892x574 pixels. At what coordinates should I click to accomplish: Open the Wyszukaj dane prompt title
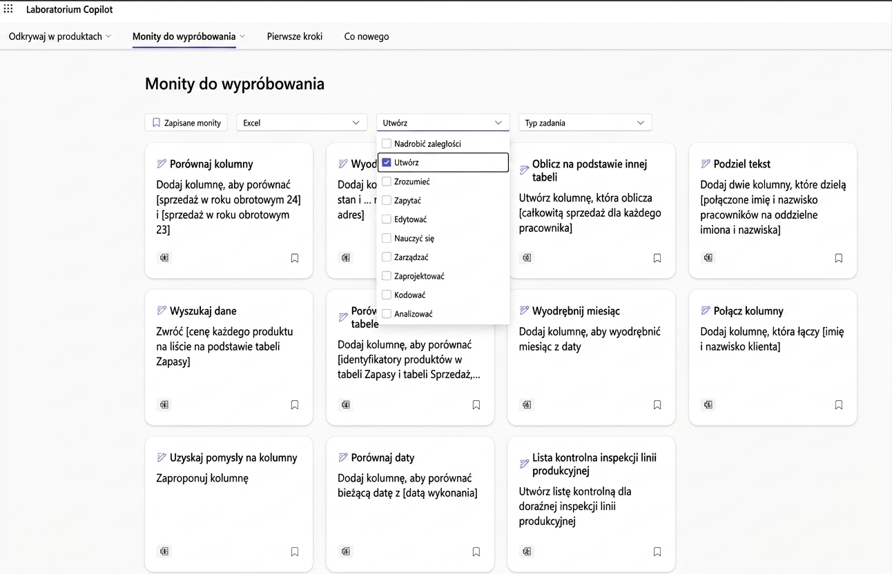click(203, 311)
